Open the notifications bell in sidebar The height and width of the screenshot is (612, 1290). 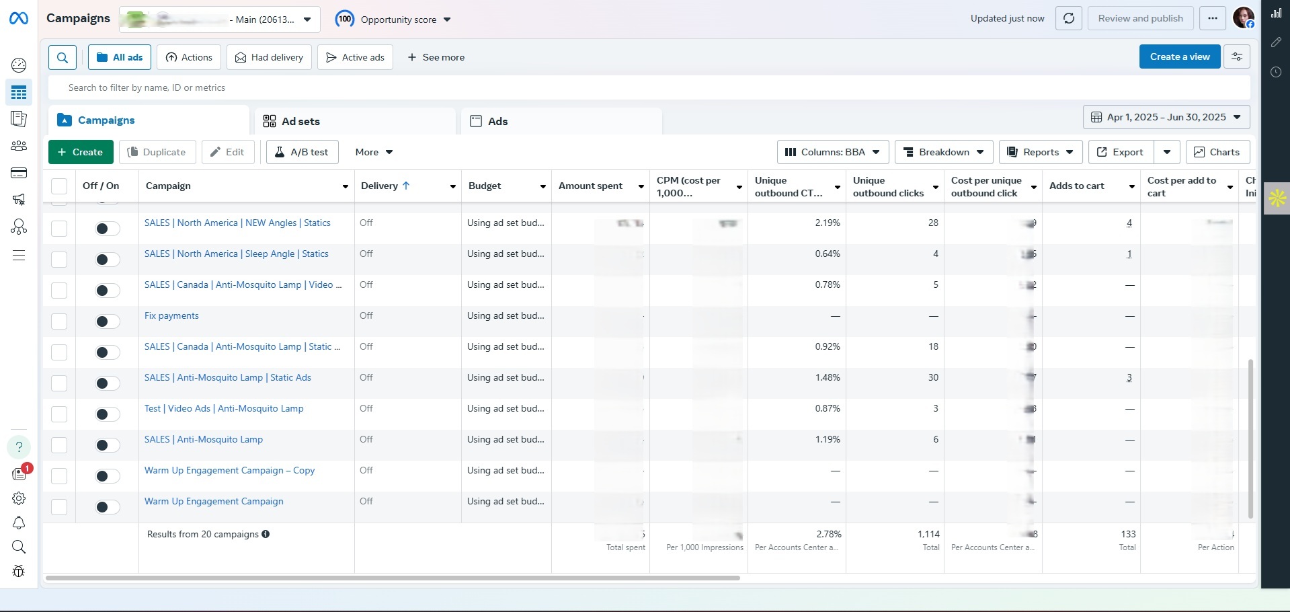[x=19, y=523]
